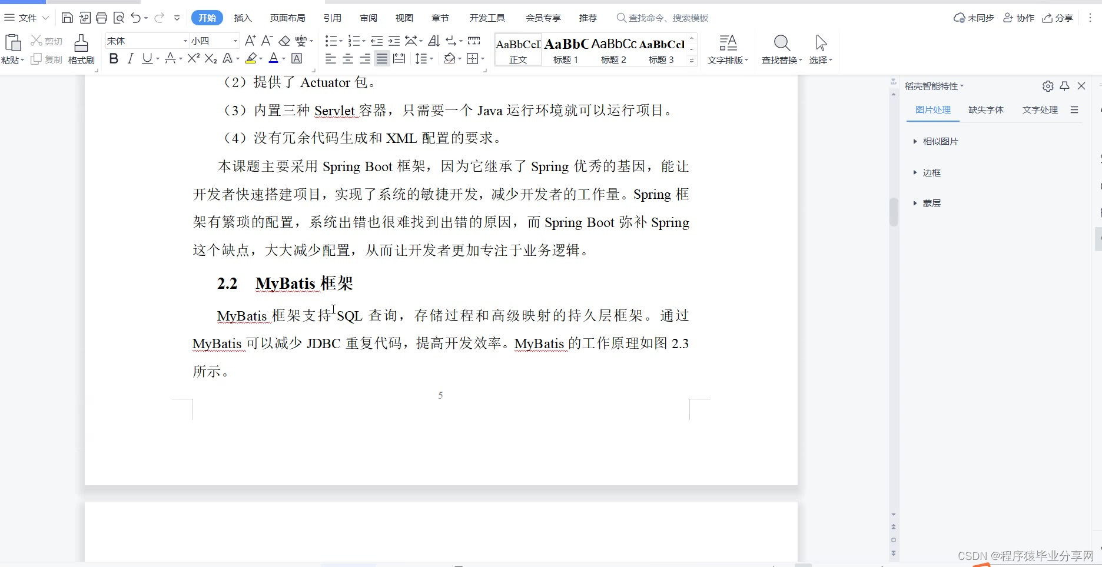Click 协作 collaborate button
The height and width of the screenshot is (567, 1102).
pyautogui.click(x=1018, y=18)
